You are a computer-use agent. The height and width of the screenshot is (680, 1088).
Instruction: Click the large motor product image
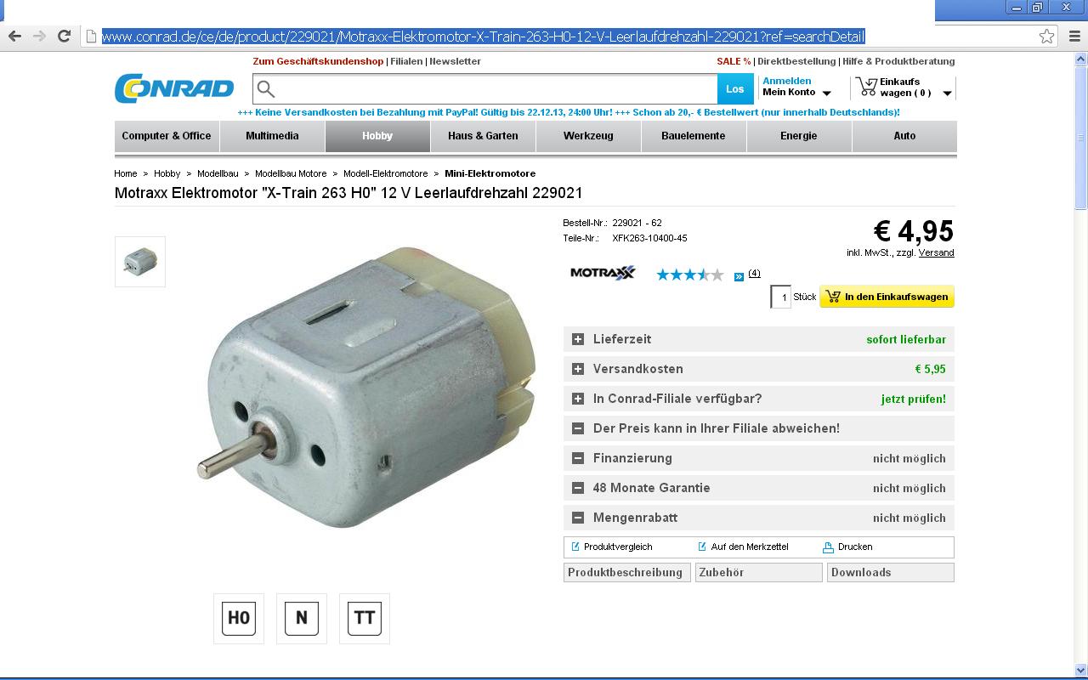coord(367,388)
